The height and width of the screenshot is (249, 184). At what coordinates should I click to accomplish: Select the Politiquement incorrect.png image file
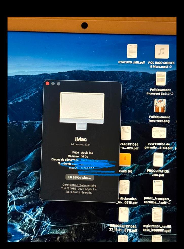pos(160,106)
